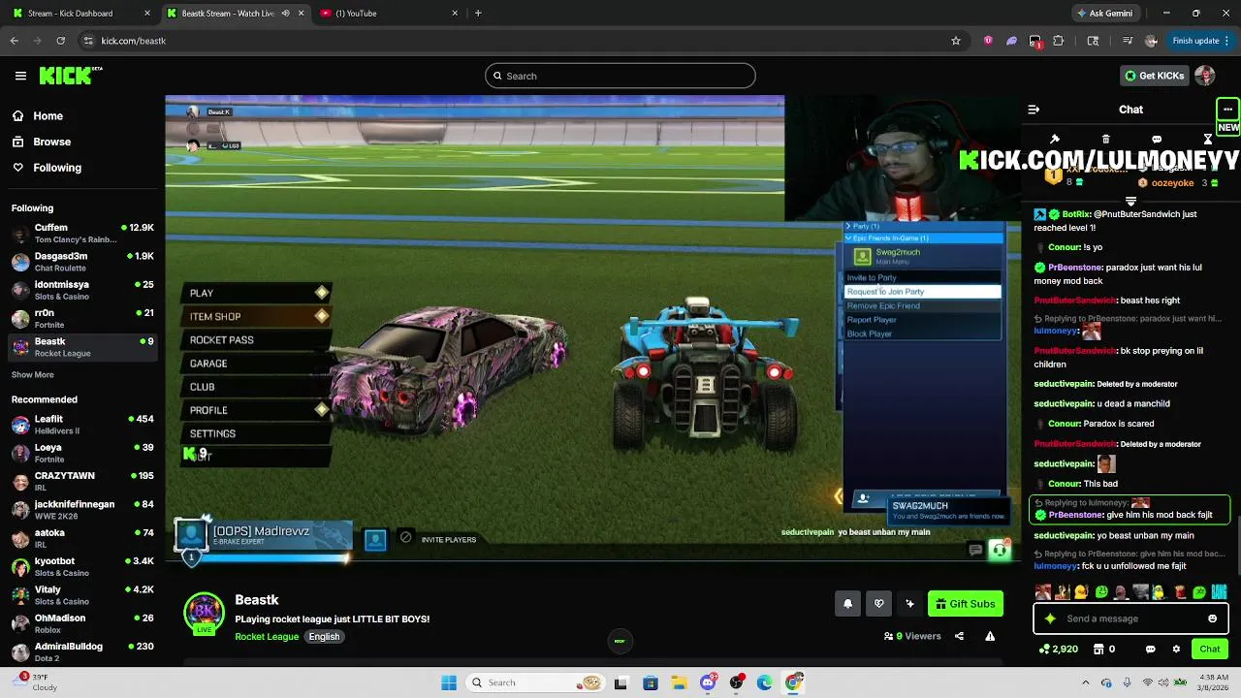1241x698 pixels.
Task: Click the heart unfollow icon button
Action: pos(878,604)
